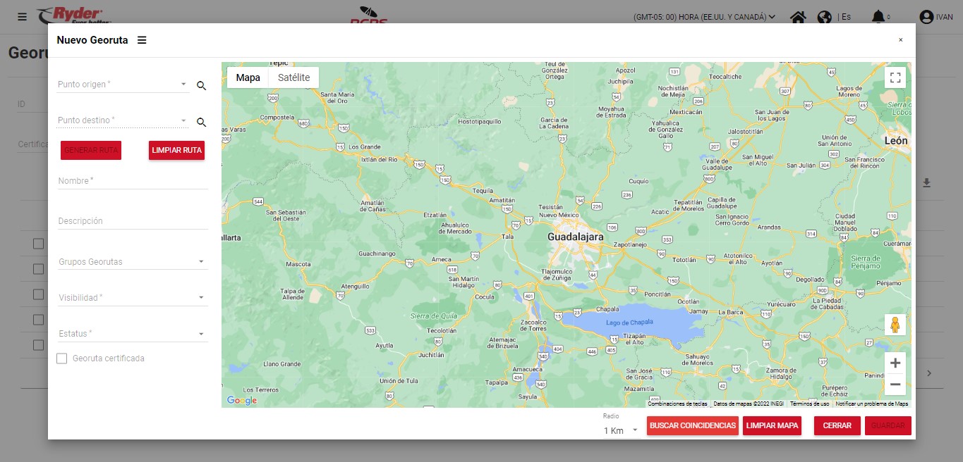Toggle fullscreen view on the map

click(895, 77)
